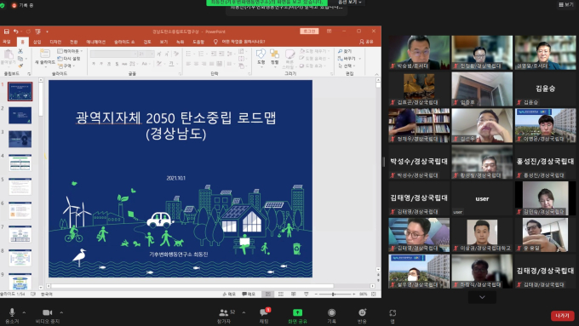Click the shapes 도형 icon in ribbon
The image size is (579, 326).
tap(261, 57)
